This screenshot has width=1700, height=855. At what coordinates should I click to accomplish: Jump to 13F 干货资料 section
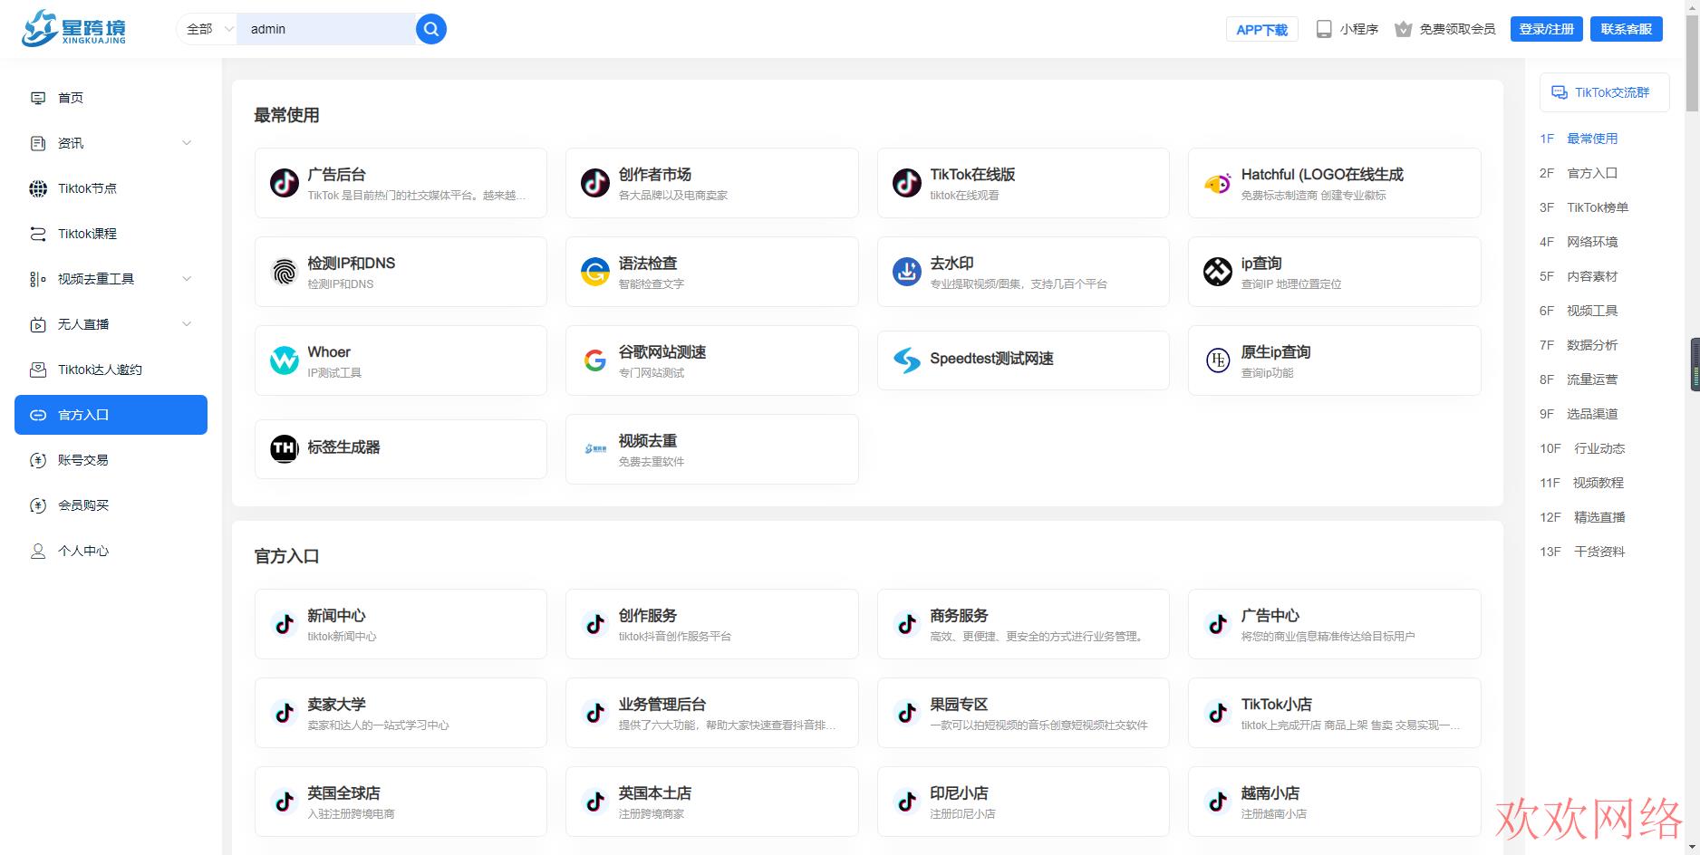click(x=1582, y=552)
